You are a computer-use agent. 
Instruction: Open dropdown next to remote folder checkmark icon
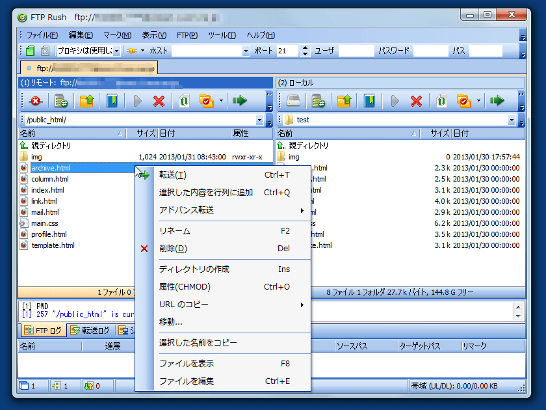221,101
